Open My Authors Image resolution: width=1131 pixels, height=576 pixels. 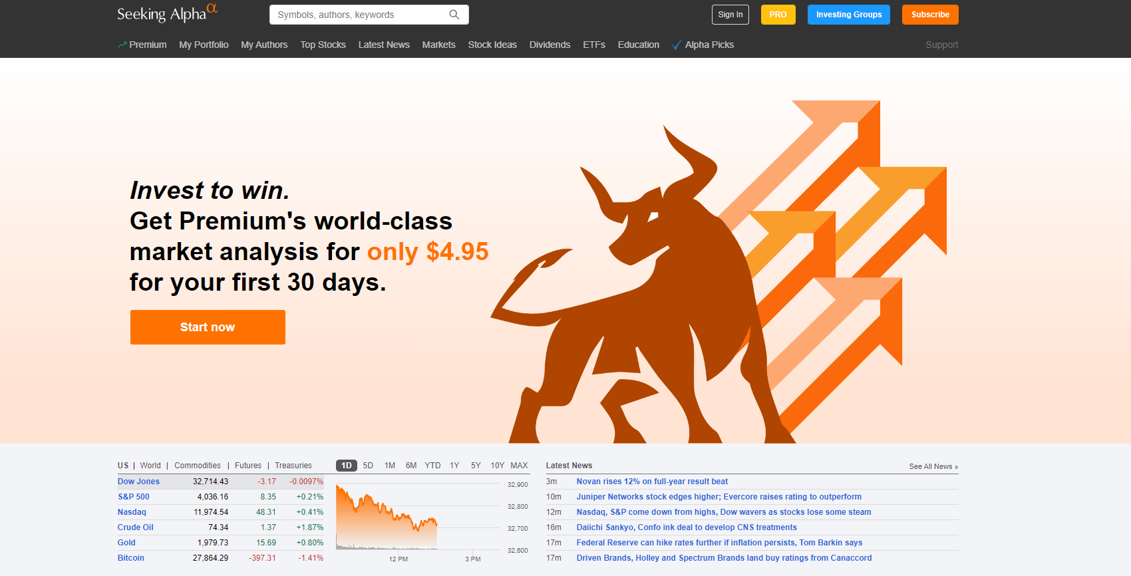click(x=264, y=45)
